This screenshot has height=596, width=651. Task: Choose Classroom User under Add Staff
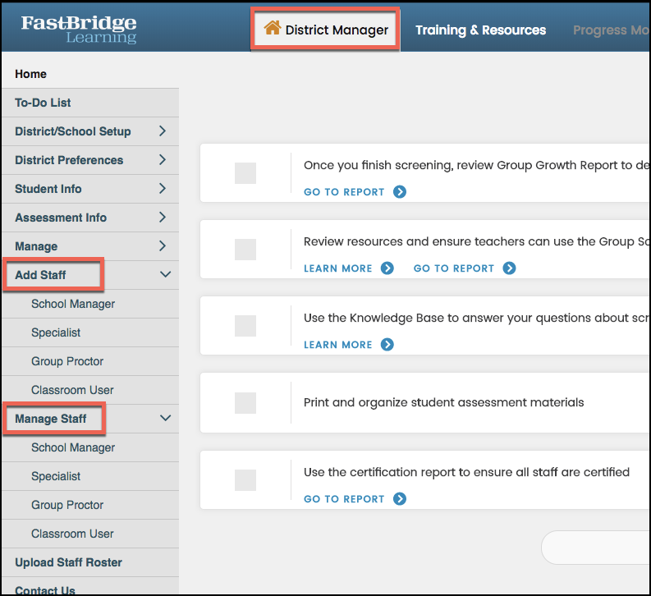pos(72,390)
